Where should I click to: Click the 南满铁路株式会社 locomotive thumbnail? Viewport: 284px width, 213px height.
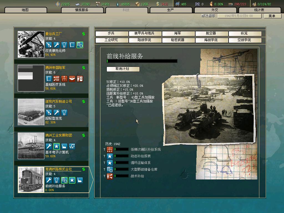pos(31,180)
